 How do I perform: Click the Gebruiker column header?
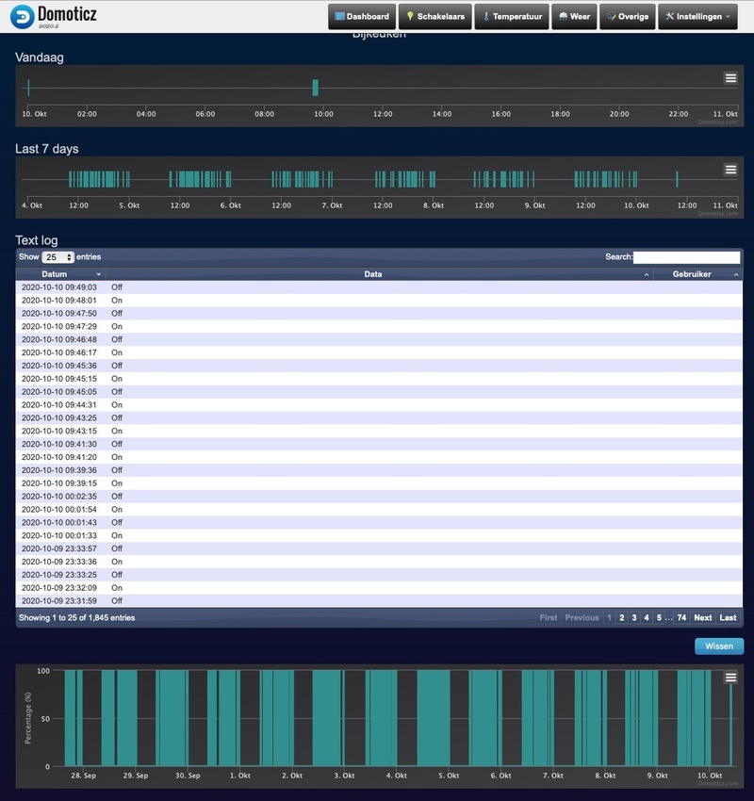click(x=697, y=274)
